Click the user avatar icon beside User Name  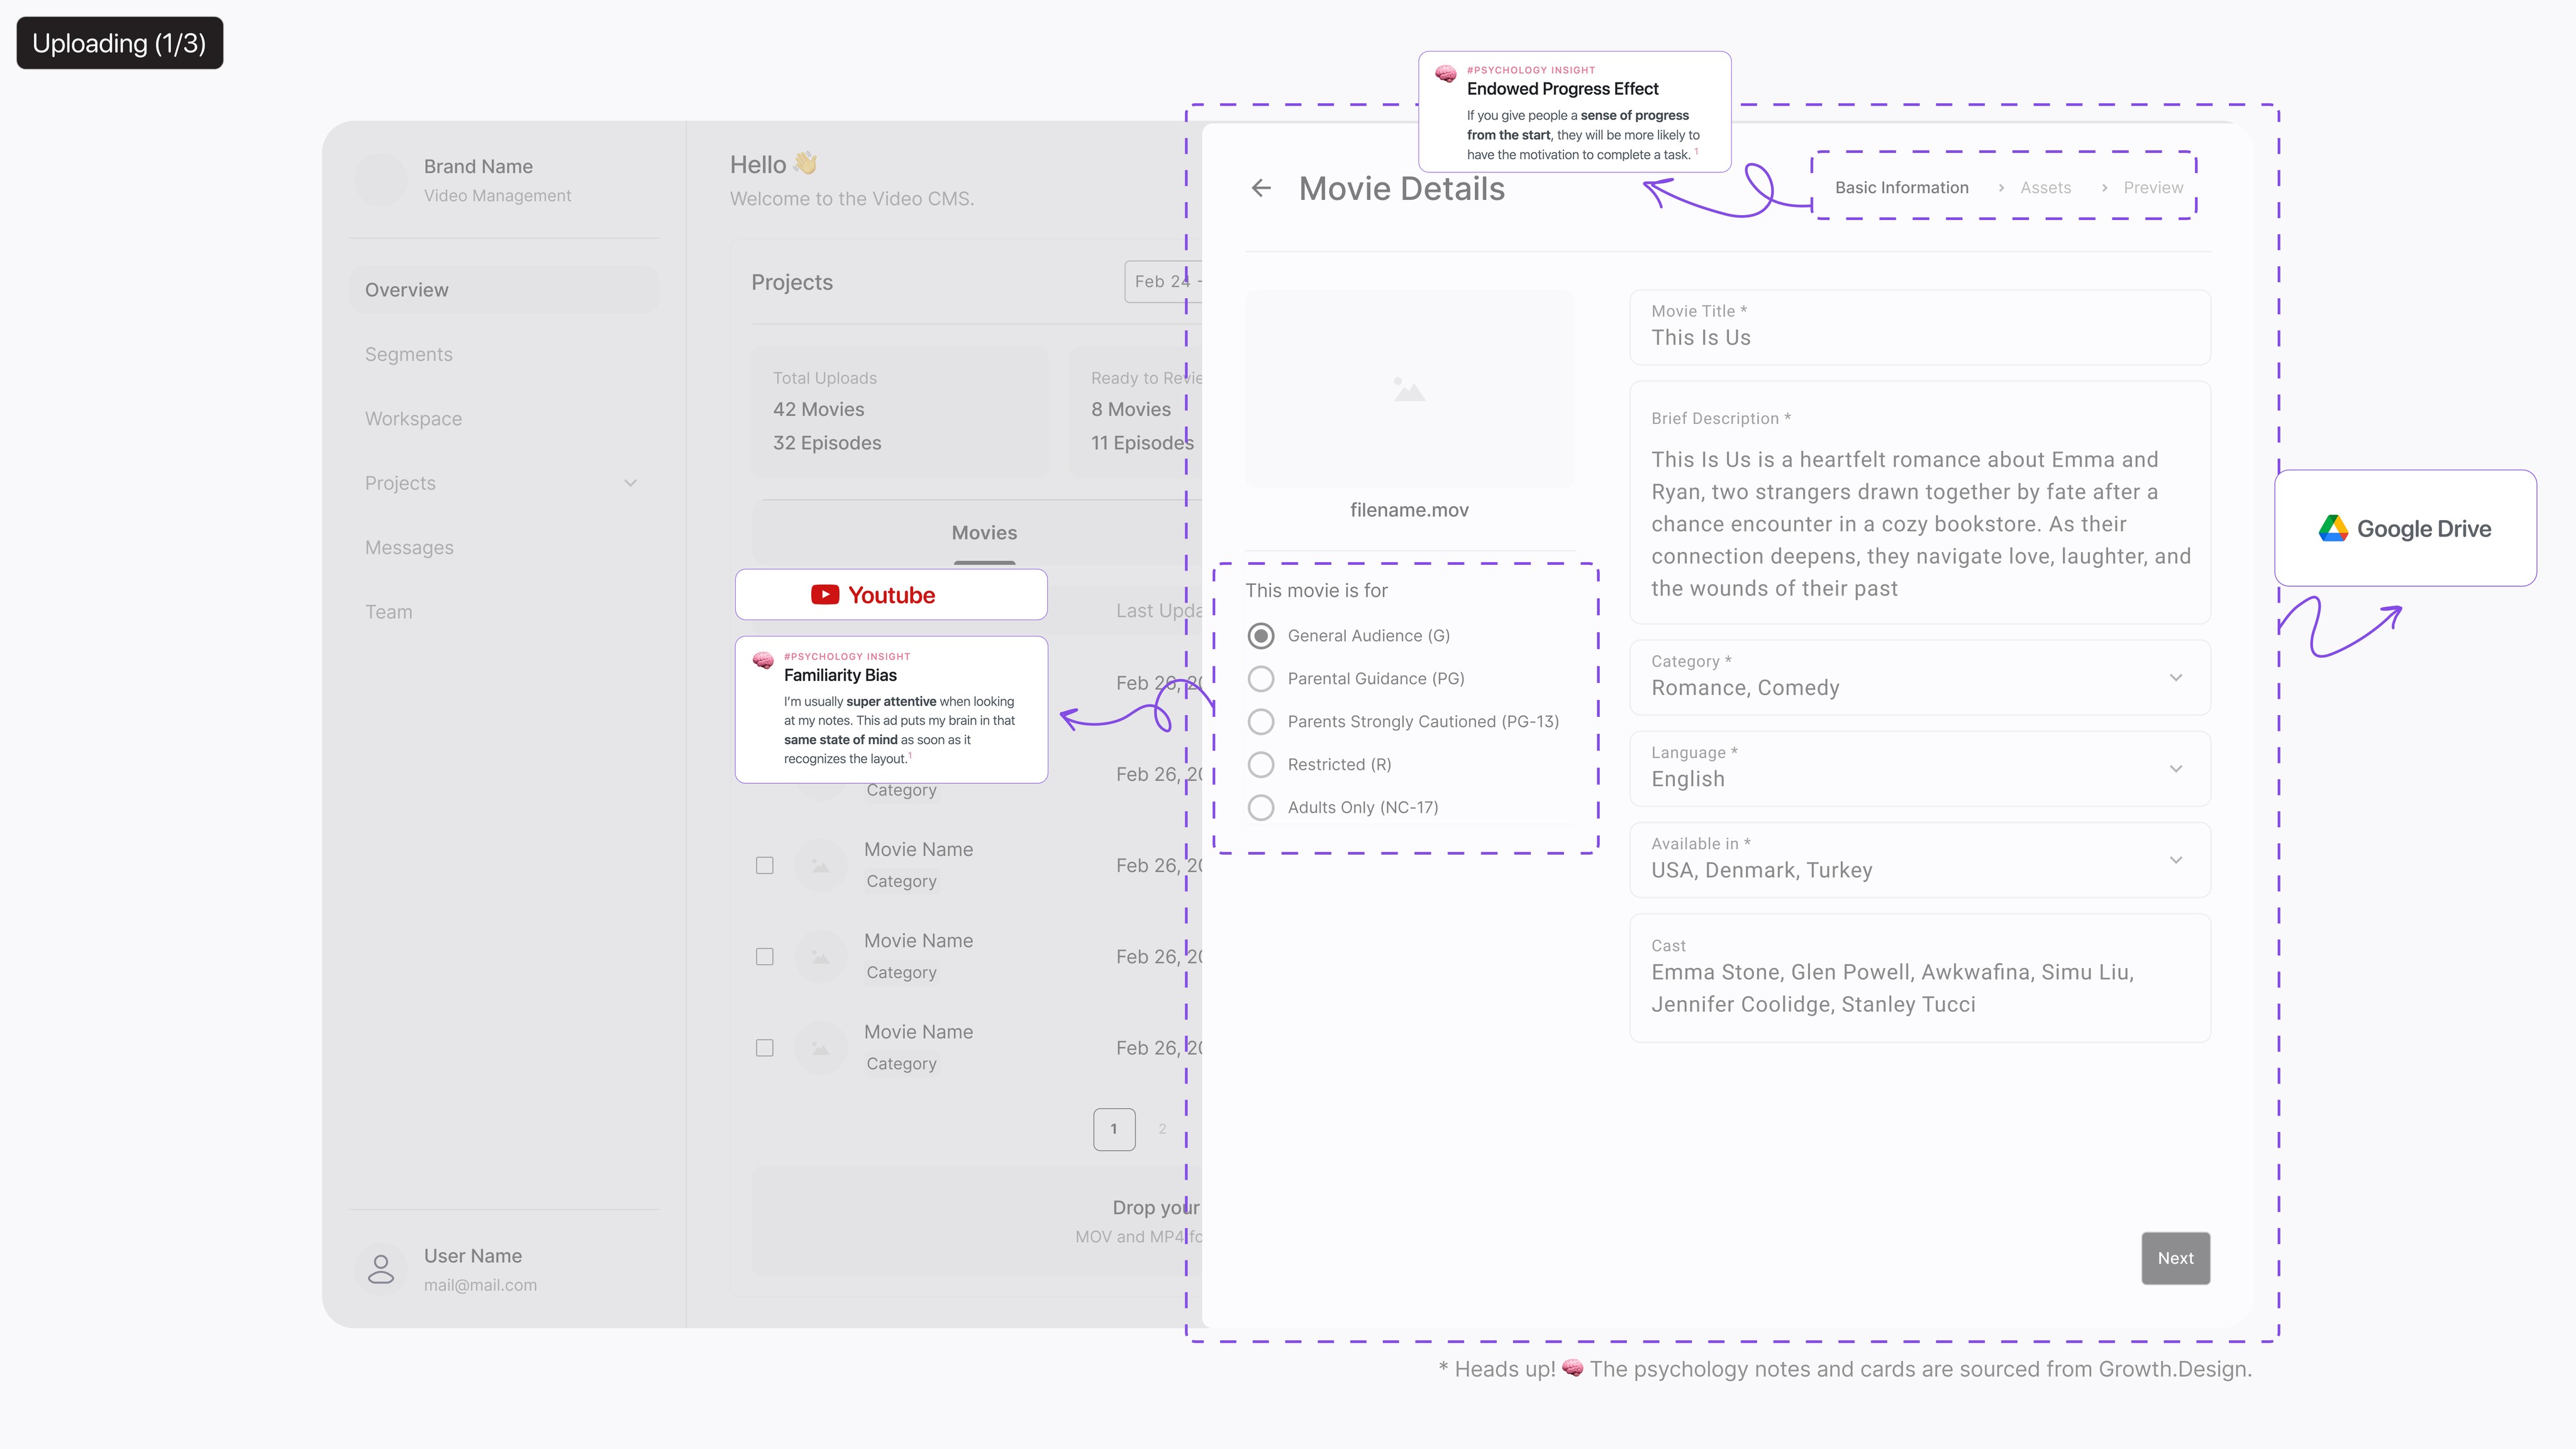coord(381,1269)
